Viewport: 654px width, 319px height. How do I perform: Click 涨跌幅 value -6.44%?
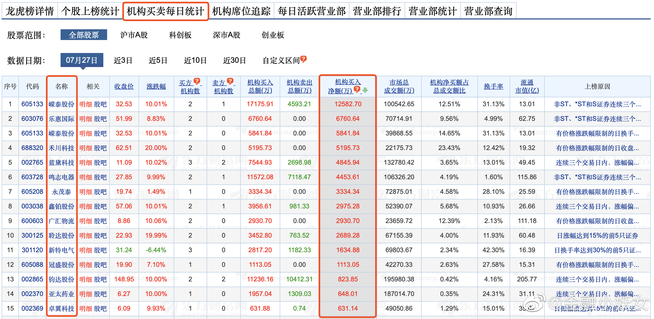pyautogui.click(x=156, y=250)
